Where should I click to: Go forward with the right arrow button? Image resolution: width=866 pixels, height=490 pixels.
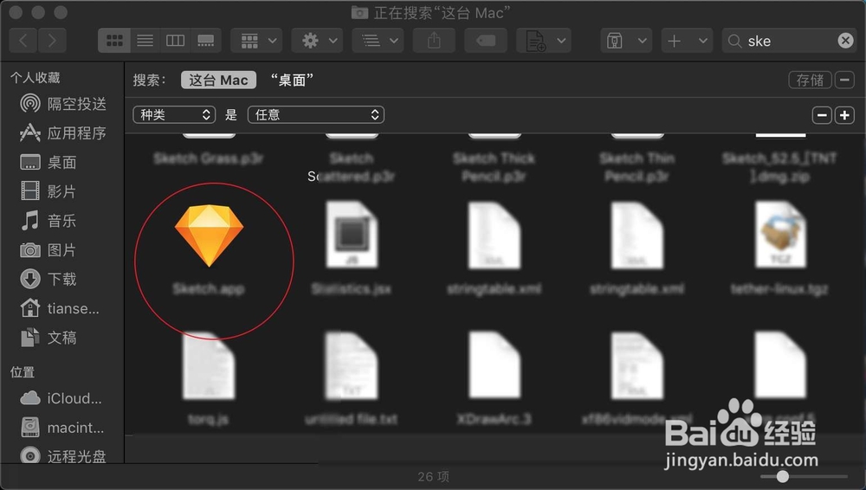click(53, 41)
